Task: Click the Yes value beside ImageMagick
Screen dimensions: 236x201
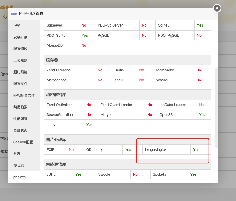Action: coord(196,150)
